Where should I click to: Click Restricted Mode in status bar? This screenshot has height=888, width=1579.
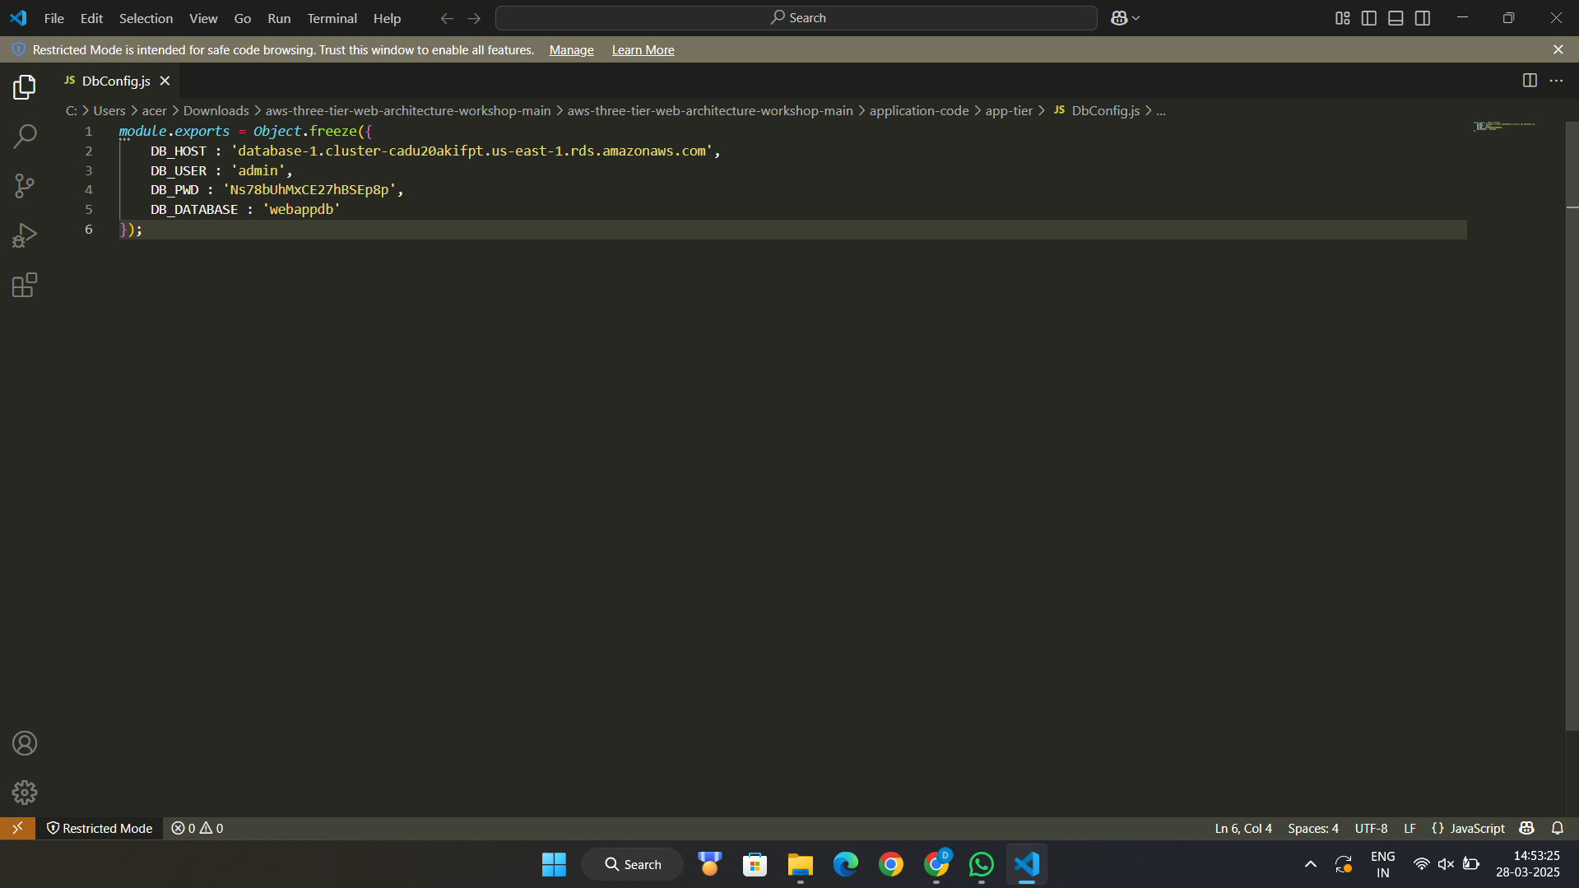100,828
